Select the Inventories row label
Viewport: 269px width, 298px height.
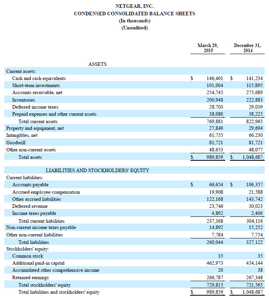[x=23, y=100]
